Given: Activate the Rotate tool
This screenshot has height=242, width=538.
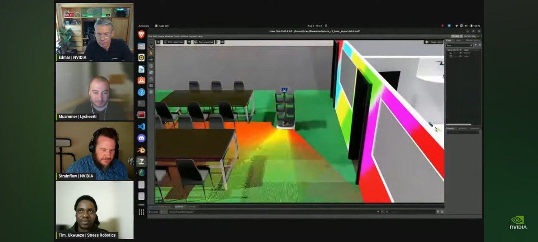Looking at the screenshot, I should pos(151,66).
